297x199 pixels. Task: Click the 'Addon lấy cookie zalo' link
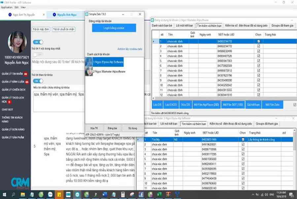pos(130,49)
